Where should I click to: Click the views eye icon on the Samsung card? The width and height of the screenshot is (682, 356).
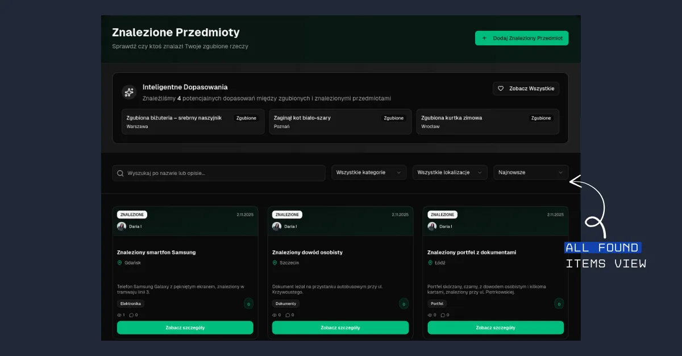(119, 315)
